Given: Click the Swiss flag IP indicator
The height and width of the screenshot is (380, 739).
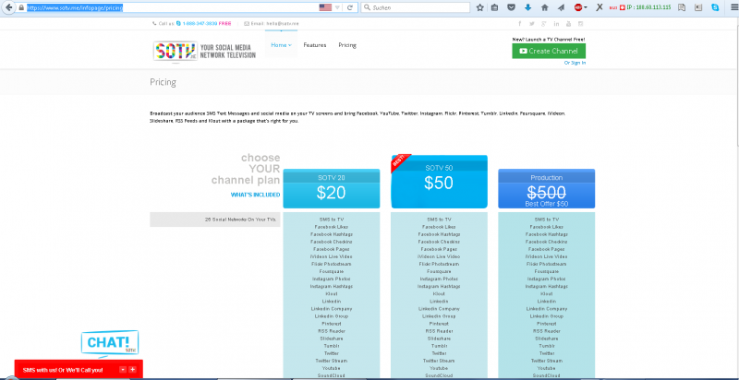Looking at the screenshot, I should tap(622, 7).
